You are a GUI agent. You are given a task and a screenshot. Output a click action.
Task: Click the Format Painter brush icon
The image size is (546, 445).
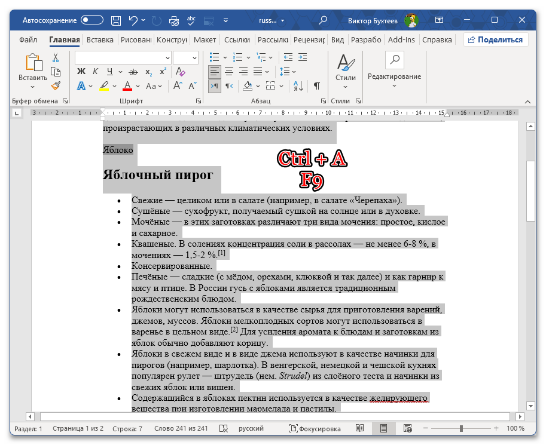(x=56, y=85)
